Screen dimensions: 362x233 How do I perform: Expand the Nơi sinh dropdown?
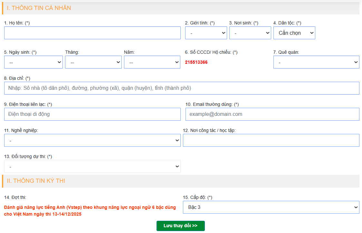coord(250,33)
